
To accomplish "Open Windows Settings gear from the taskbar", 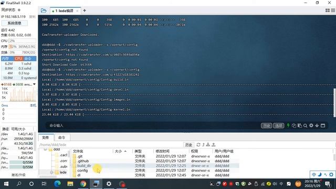I will click(109, 184).
